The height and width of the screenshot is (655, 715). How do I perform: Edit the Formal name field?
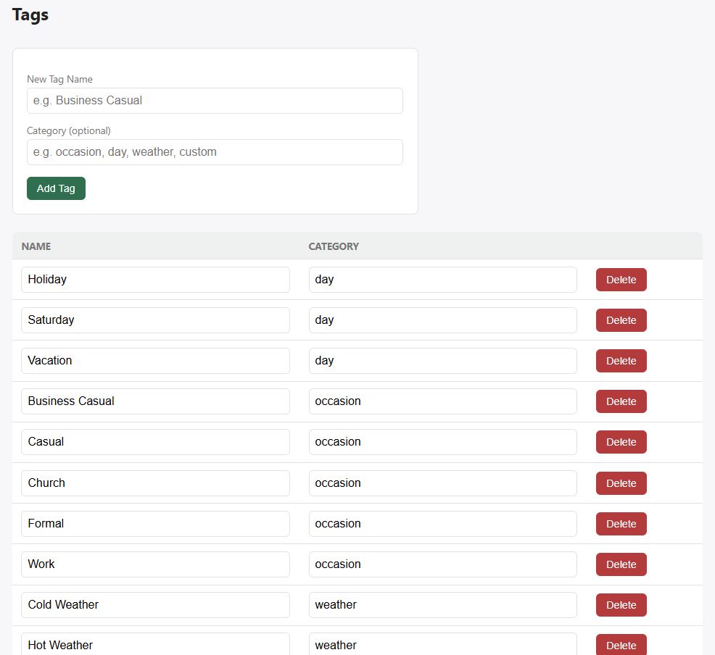tap(155, 524)
